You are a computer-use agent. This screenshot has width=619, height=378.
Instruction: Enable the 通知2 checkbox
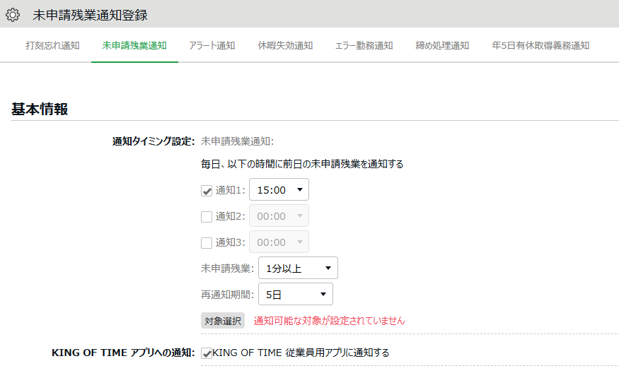(207, 217)
